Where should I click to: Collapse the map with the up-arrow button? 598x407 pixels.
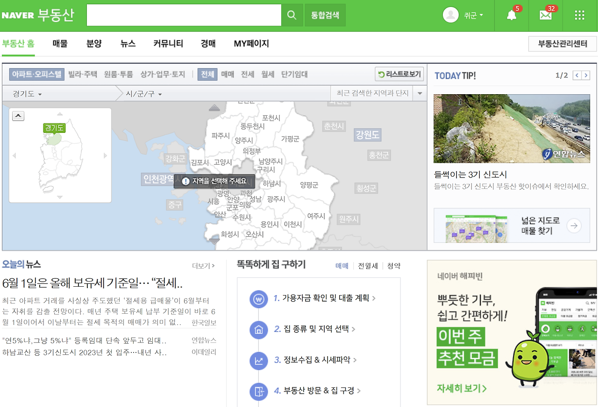pos(18,116)
